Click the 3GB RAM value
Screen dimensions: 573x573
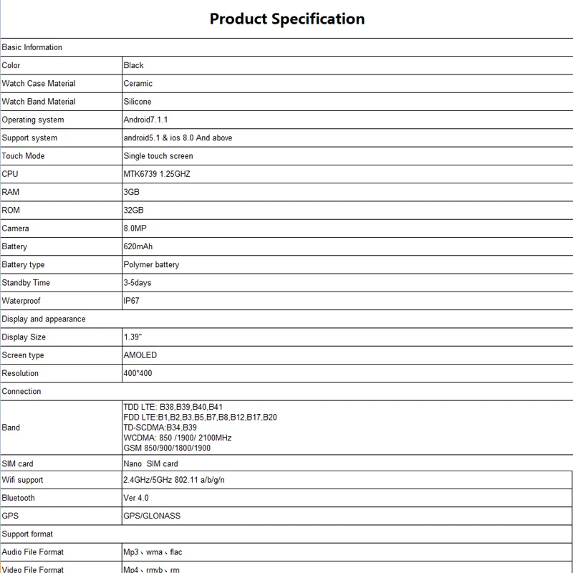131,192
